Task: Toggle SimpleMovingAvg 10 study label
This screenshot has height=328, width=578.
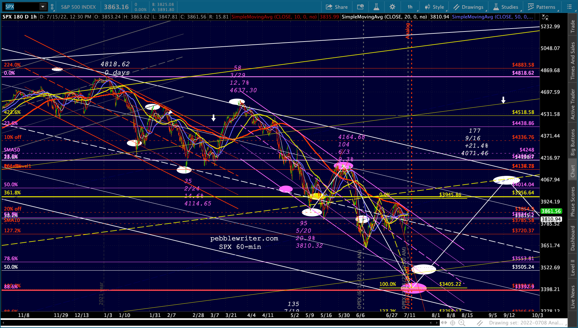Action: pyautogui.click(x=274, y=17)
